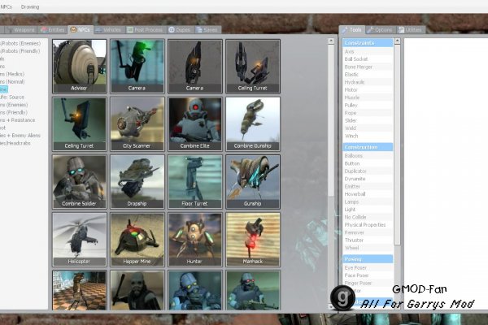Switch to the Entities tab
This screenshot has height=325, width=488.
coord(53,30)
